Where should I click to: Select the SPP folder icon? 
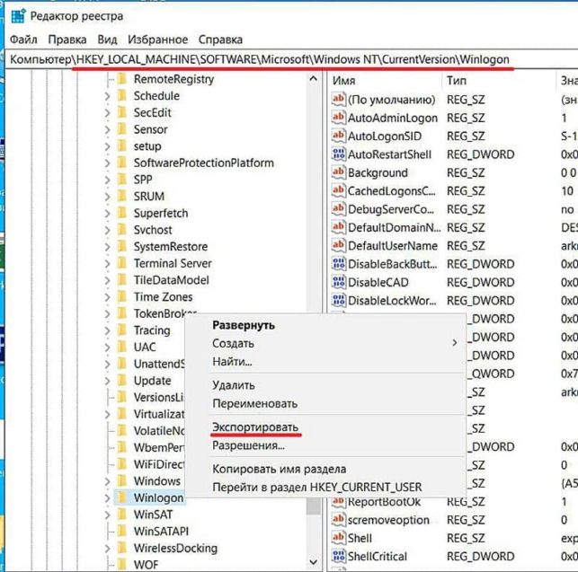pos(121,180)
